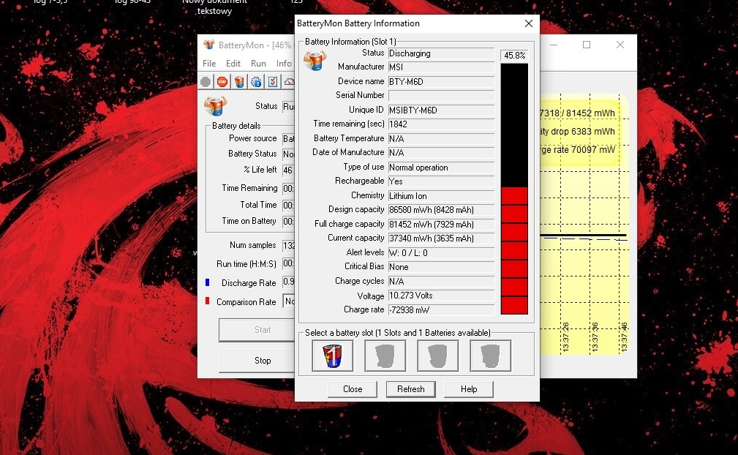Click the gear with info badge toolbar icon
The height and width of the screenshot is (455, 738).
(256, 82)
